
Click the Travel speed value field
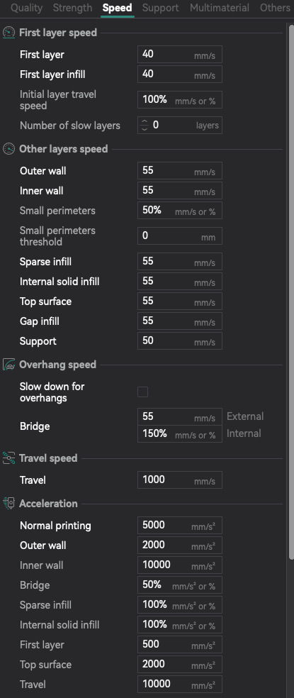pyautogui.click(x=180, y=480)
